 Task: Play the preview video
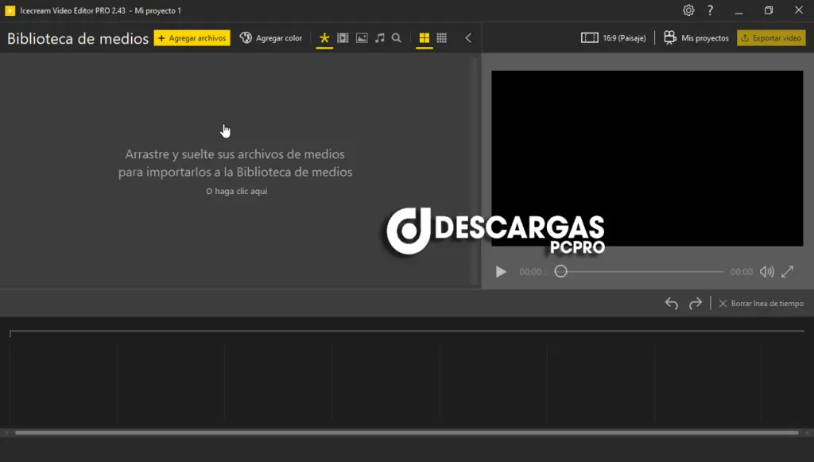click(501, 272)
